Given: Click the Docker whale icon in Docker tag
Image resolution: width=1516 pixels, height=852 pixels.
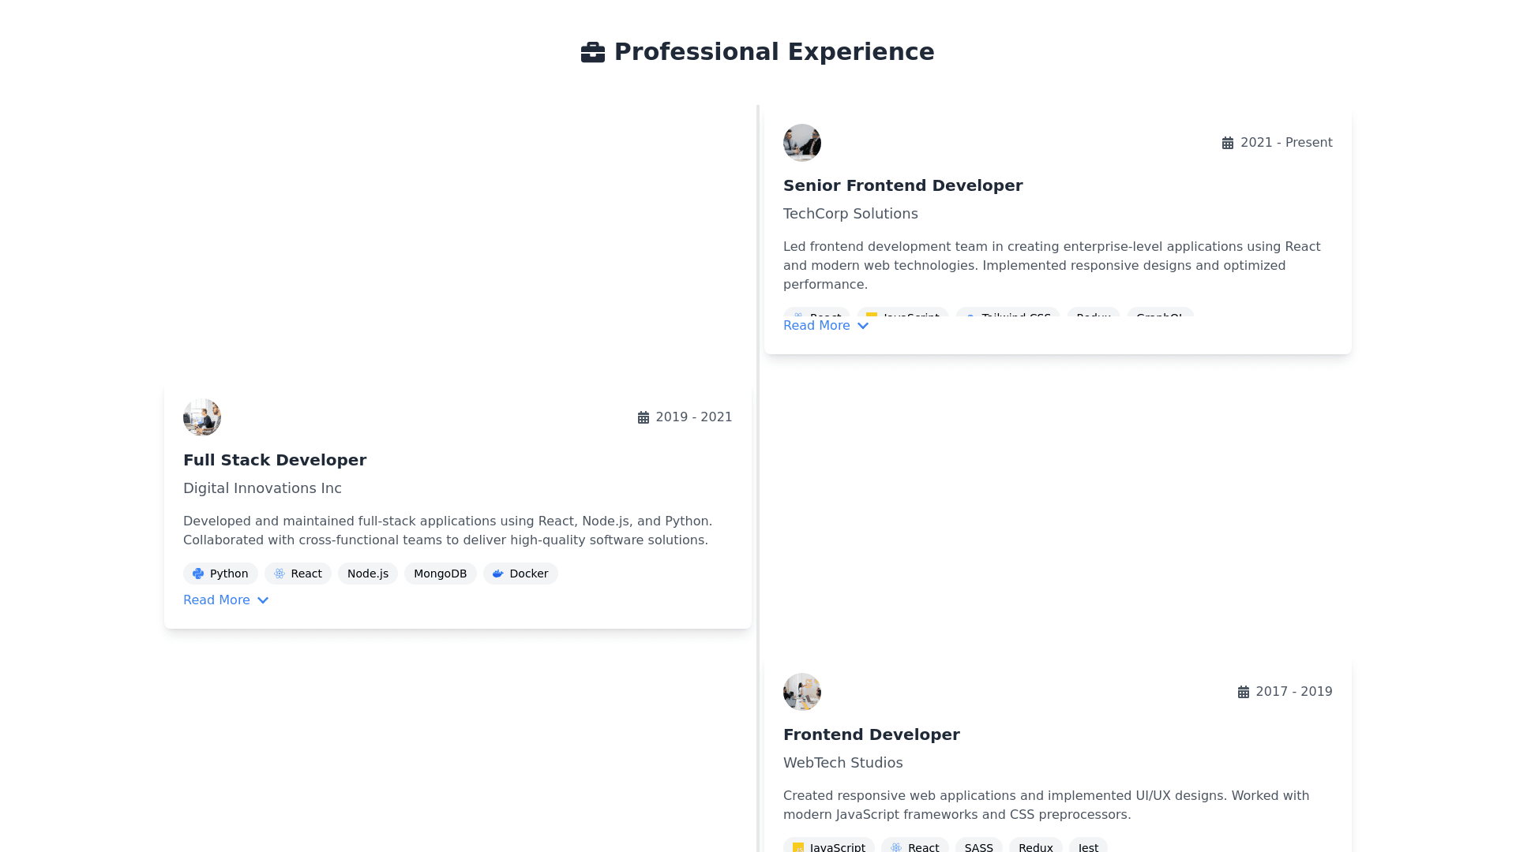Looking at the screenshot, I should [x=497, y=574].
